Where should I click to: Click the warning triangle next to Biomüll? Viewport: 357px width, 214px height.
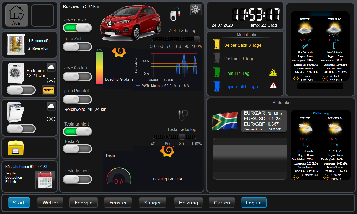273,72
